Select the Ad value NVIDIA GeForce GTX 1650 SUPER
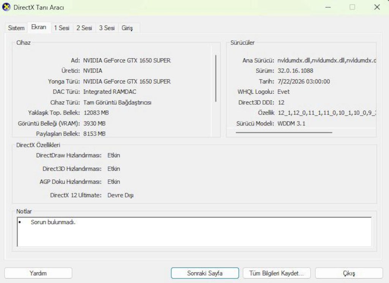The height and width of the screenshot is (283, 389). pyautogui.click(x=127, y=60)
